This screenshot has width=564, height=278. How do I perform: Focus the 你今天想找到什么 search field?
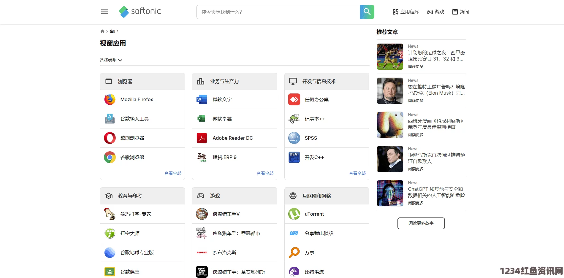point(278,12)
